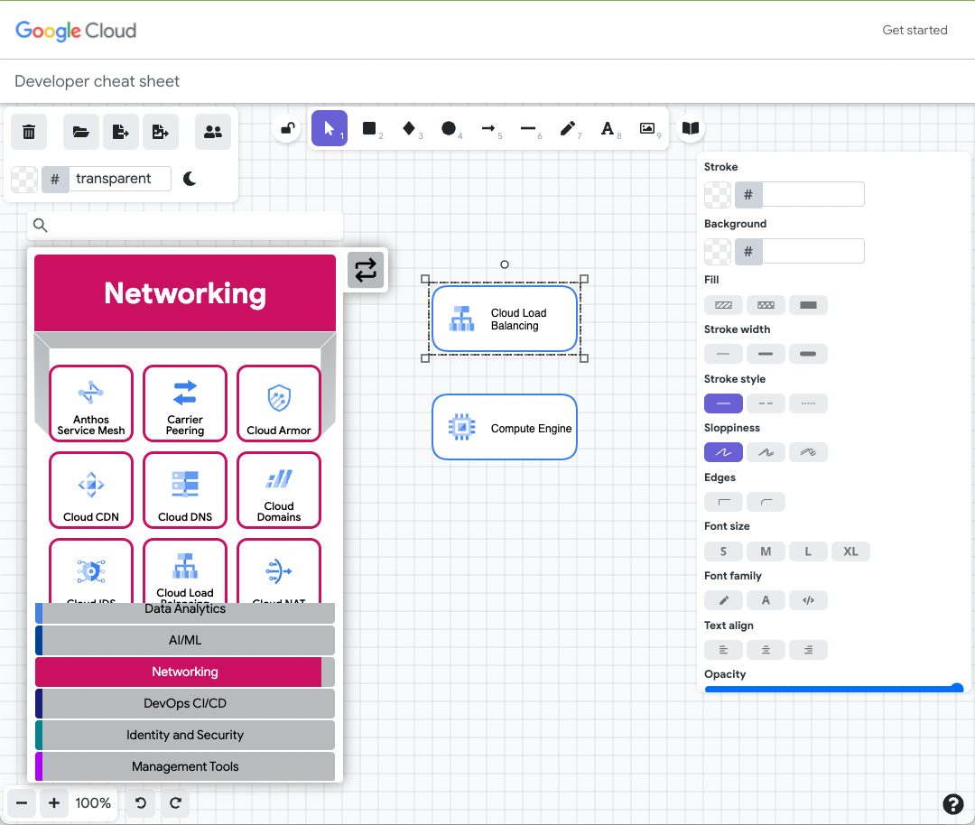This screenshot has width=975, height=825.
Task: Set font size to XL
Action: pos(850,552)
